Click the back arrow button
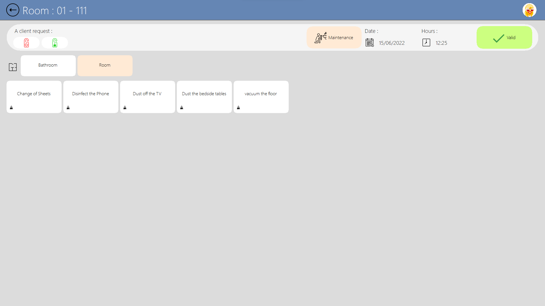 pyautogui.click(x=12, y=10)
